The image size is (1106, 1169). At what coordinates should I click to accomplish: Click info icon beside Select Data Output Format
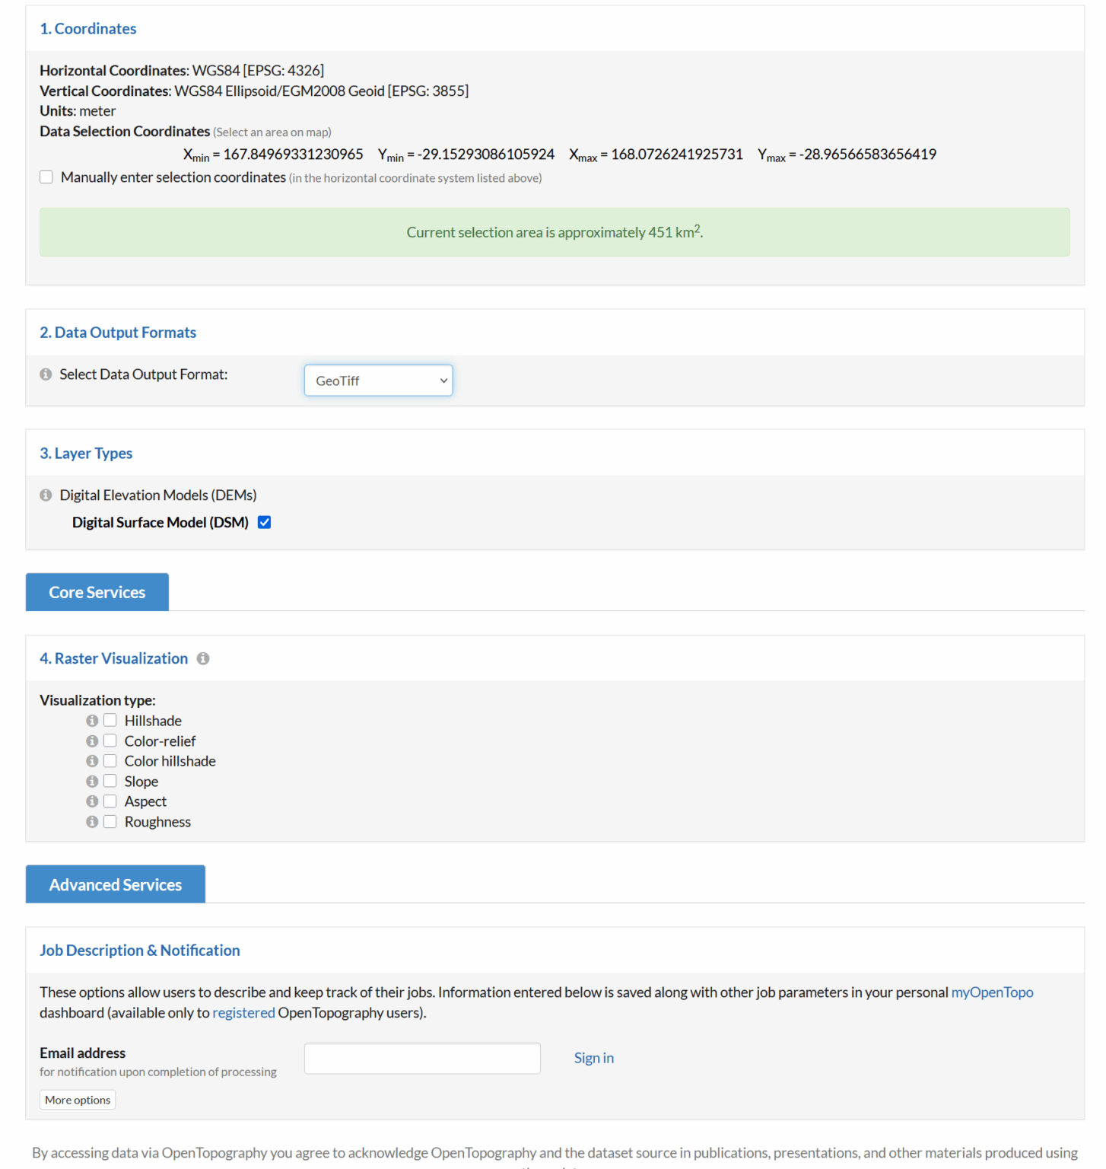pyautogui.click(x=46, y=374)
